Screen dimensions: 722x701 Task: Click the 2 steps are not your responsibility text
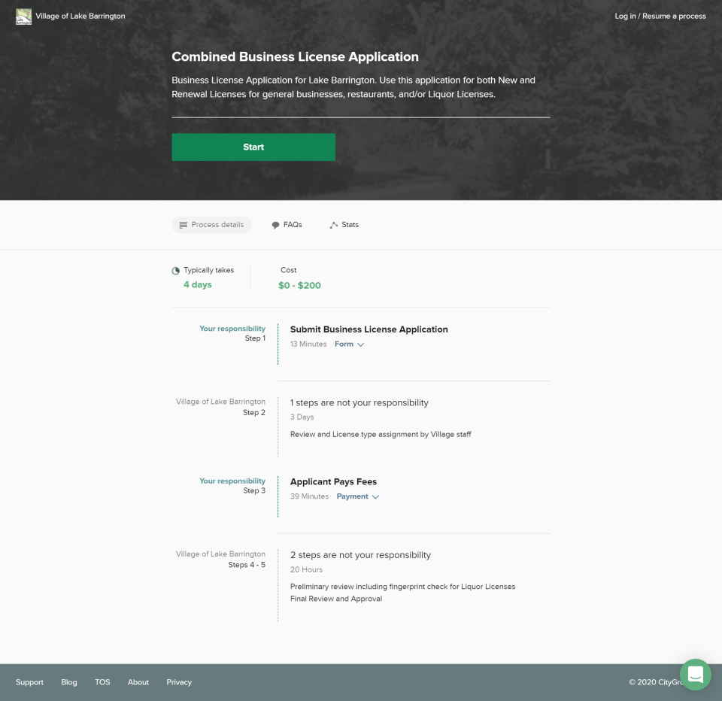[360, 555]
